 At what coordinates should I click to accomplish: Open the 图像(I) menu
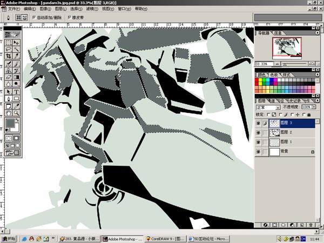click(45, 9)
